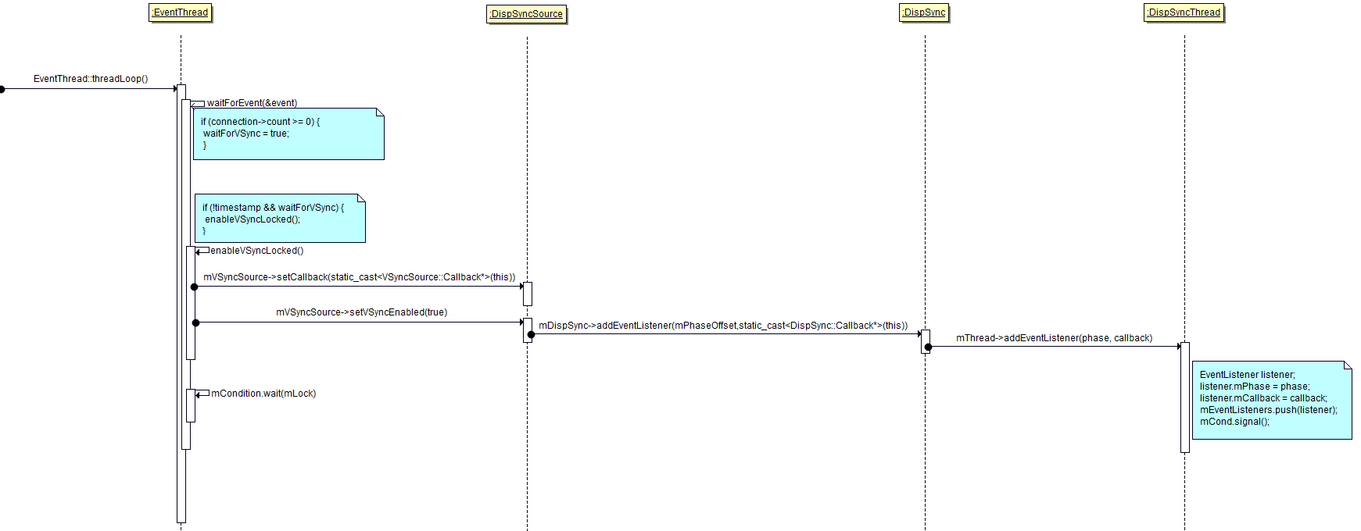1361x531 pixels.
Task: Select the note with !timestamp && waitForVSync
Action: pyautogui.click(x=280, y=219)
